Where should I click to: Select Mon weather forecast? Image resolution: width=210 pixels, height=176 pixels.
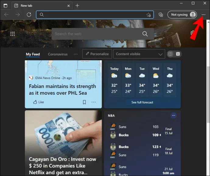(x=128, y=80)
